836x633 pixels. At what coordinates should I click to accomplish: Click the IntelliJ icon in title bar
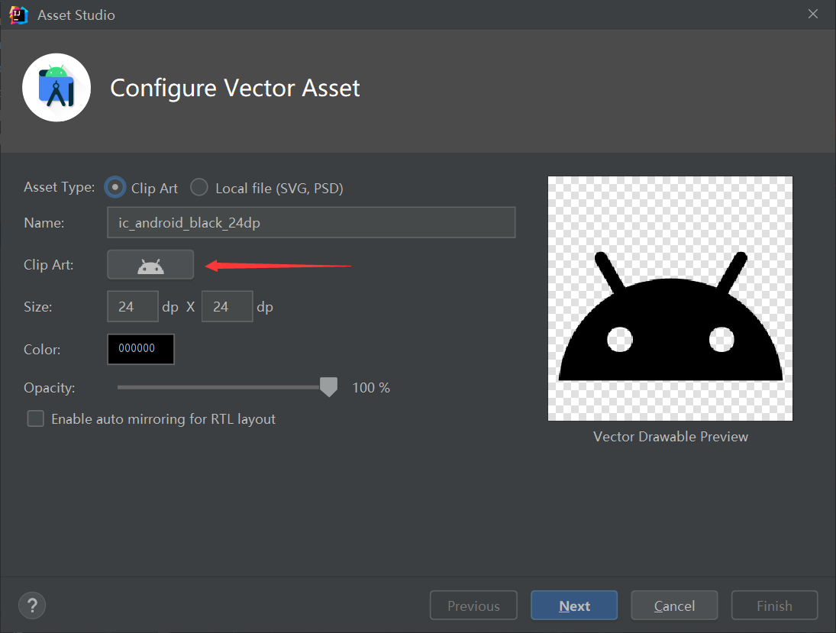pyautogui.click(x=18, y=15)
